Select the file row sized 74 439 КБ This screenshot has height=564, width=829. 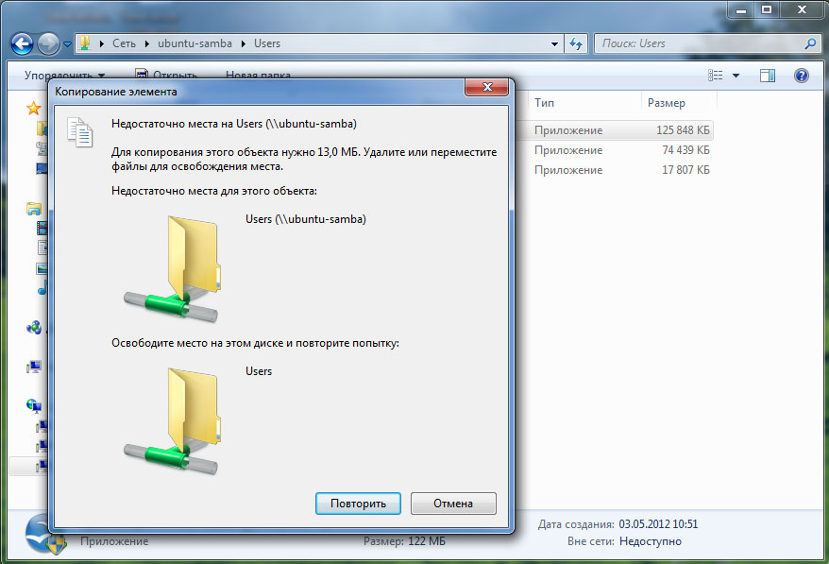tap(615, 150)
